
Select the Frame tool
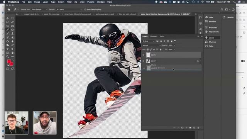pyautogui.click(x=12, y=26)
